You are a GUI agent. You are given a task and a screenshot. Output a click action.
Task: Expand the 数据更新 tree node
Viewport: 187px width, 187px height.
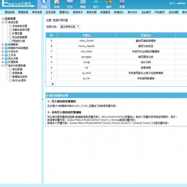tap(3, 44)
